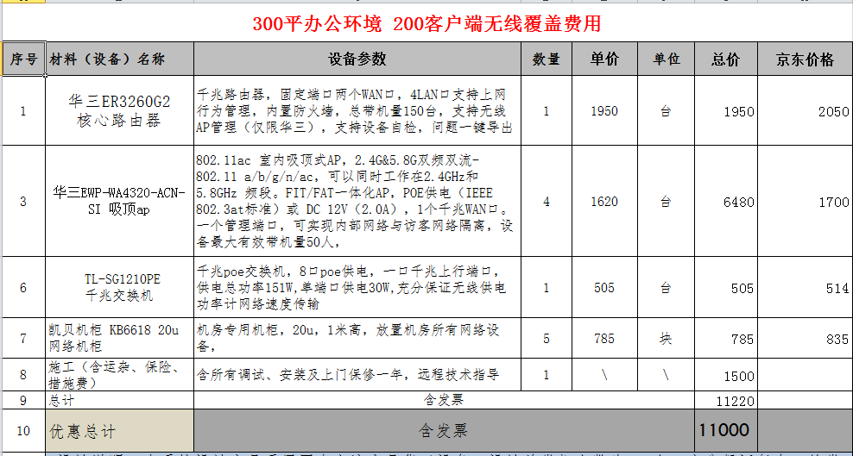Select the 设备参数 header cell

click(357, 59)
